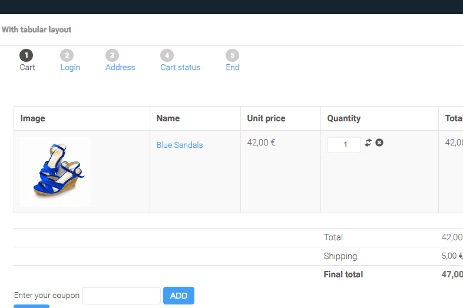
Task: Select the Cart step label
Action: tap(27, 67)
